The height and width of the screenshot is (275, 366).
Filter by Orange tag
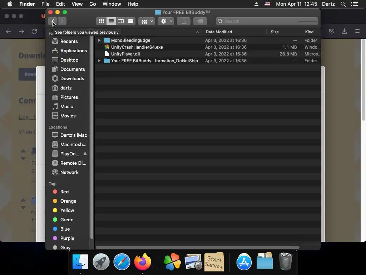coord(68,201)
